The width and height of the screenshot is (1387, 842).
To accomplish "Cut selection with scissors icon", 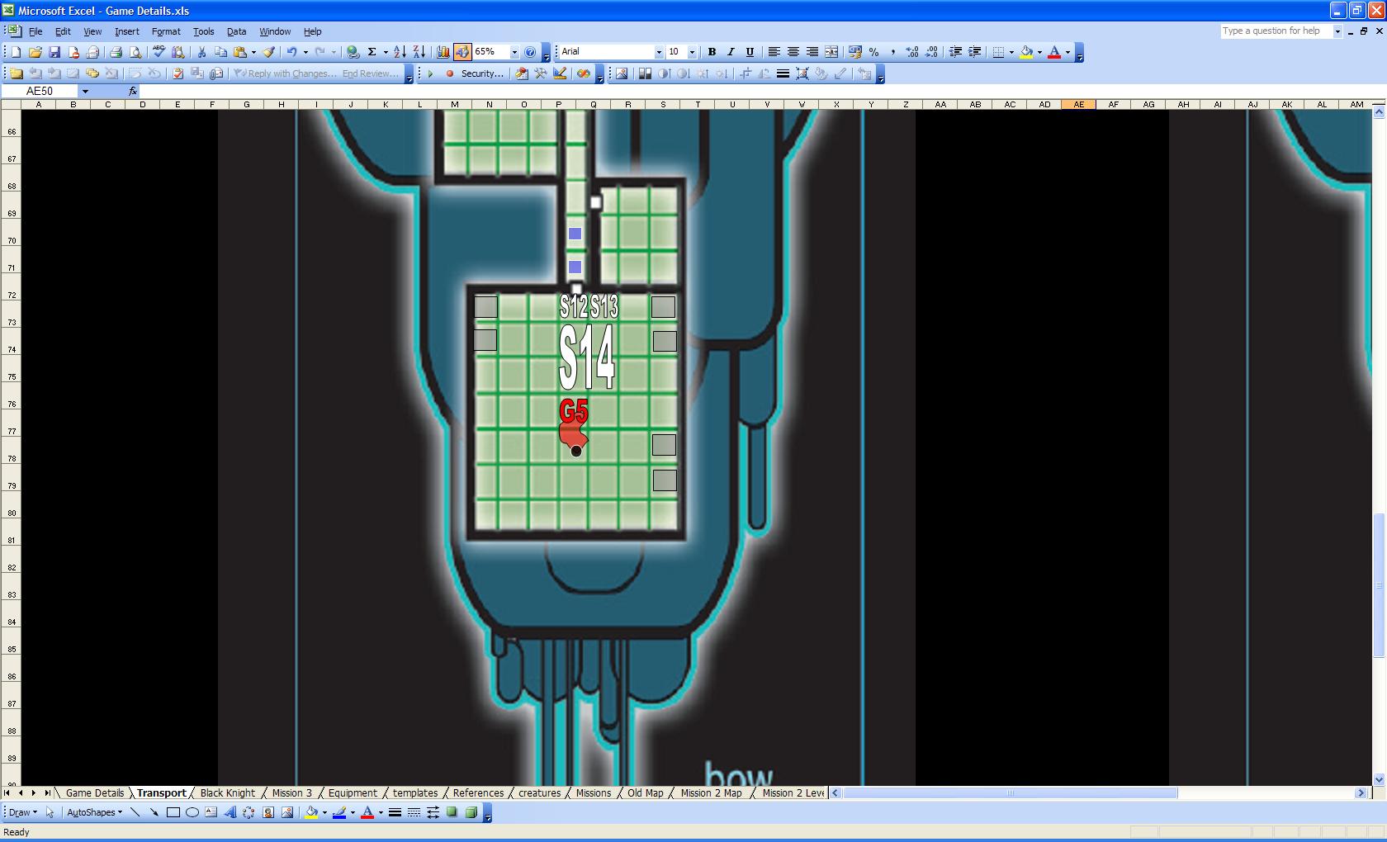I will 201,52.
